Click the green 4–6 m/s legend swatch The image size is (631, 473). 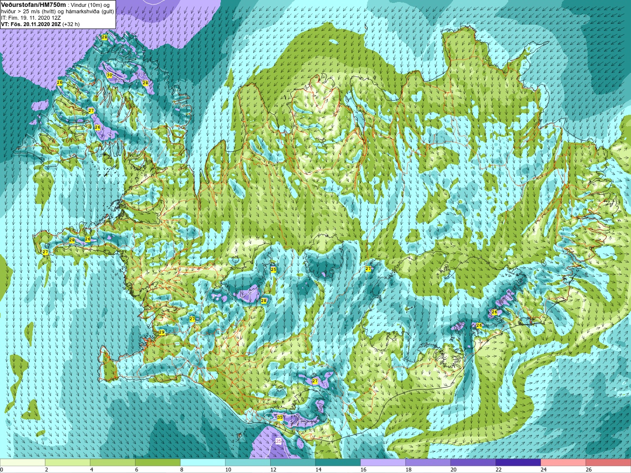click(113, 463)
